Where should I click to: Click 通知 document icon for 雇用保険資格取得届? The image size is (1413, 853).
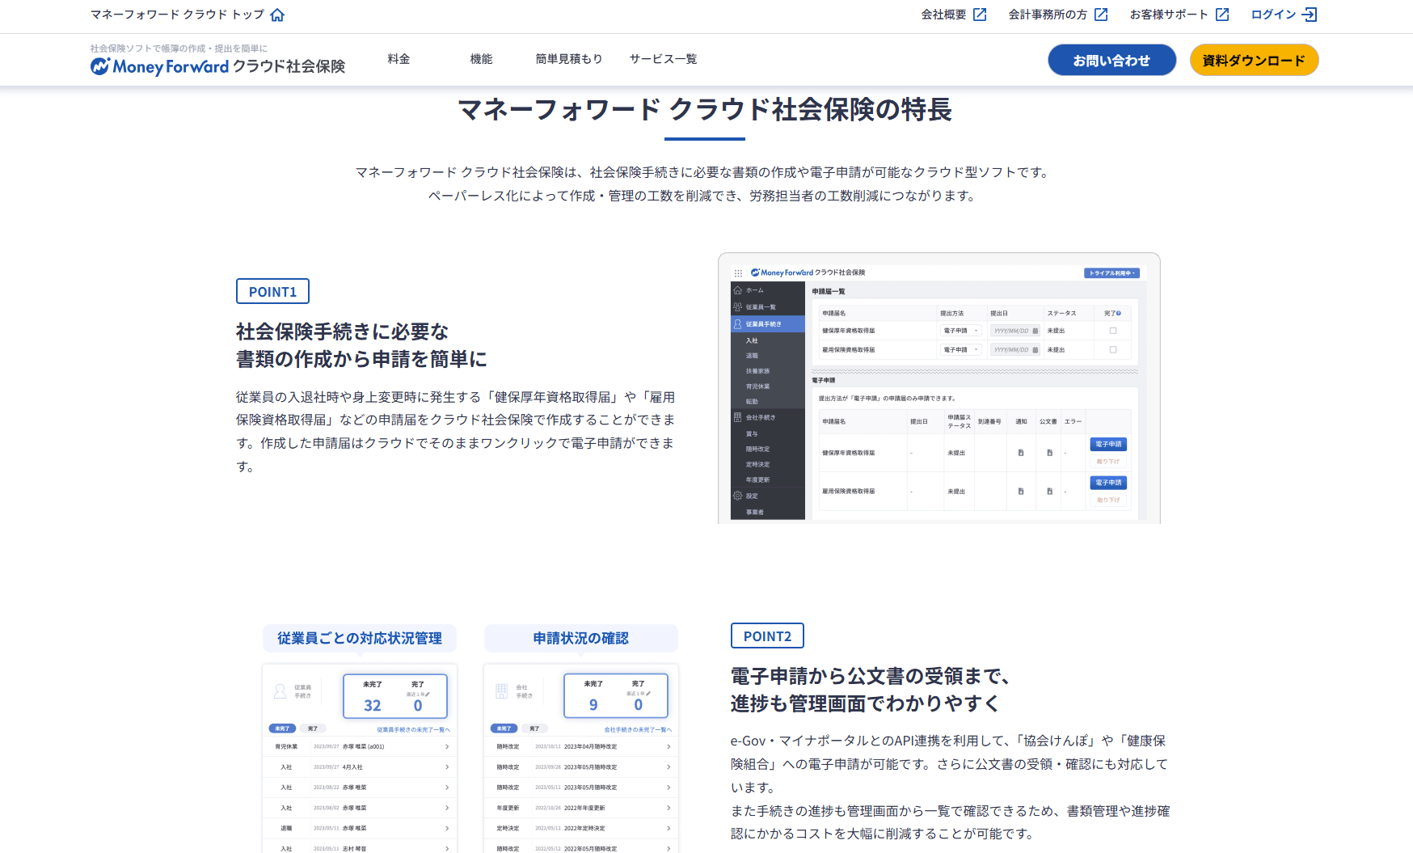click(1021, 491)
